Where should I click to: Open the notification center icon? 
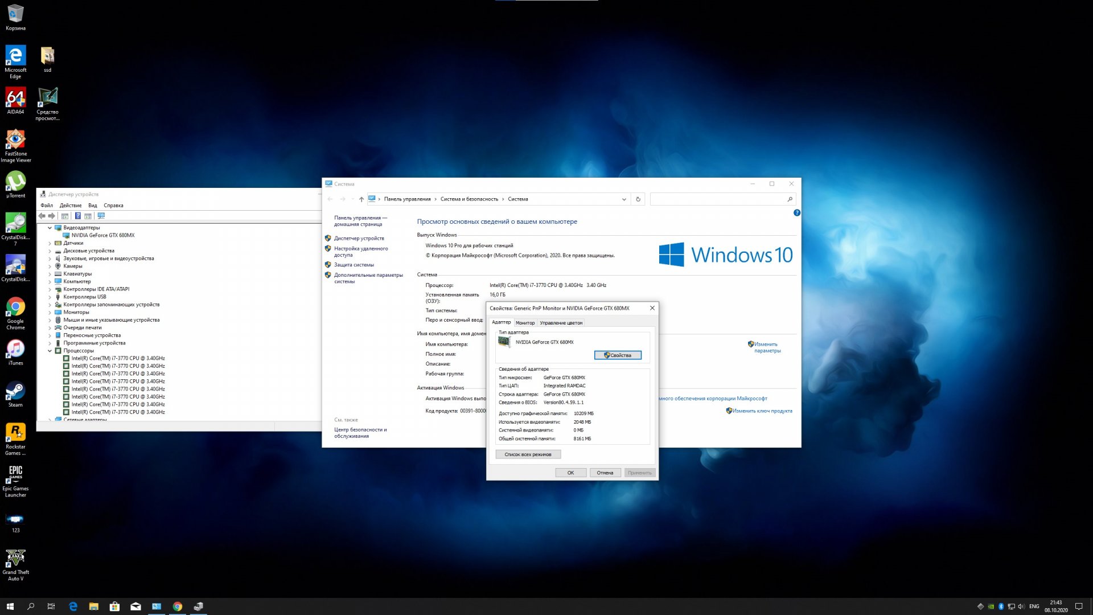[1079, 606]
